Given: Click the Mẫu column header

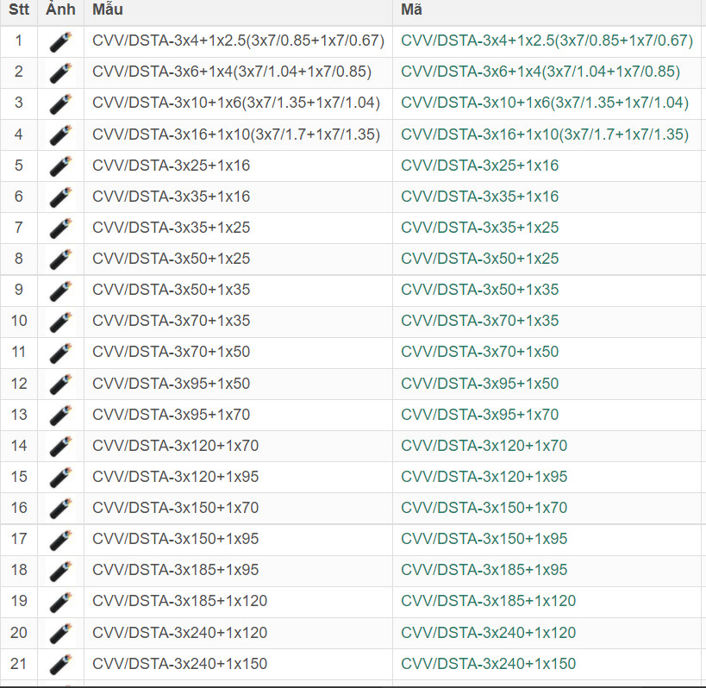Looking at the screenshot, I should tap(109, 10).
